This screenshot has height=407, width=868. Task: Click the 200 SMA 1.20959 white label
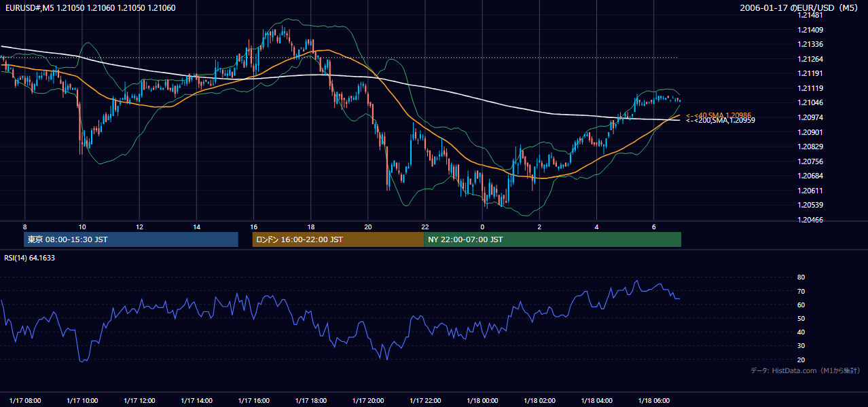click(x=720, y=120)
